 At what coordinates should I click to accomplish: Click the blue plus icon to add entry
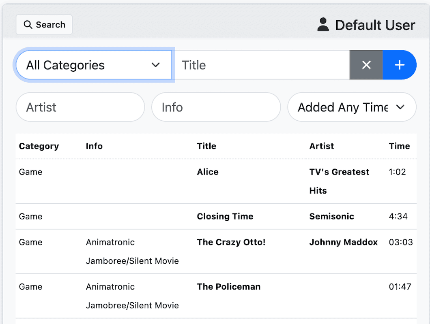point(400,65)
